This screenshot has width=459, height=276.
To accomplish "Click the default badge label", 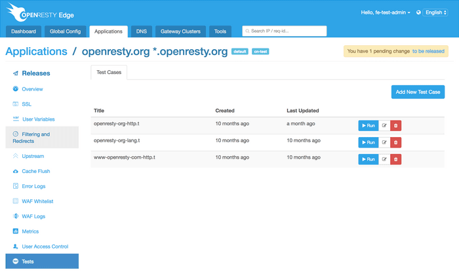I will 240,52.
